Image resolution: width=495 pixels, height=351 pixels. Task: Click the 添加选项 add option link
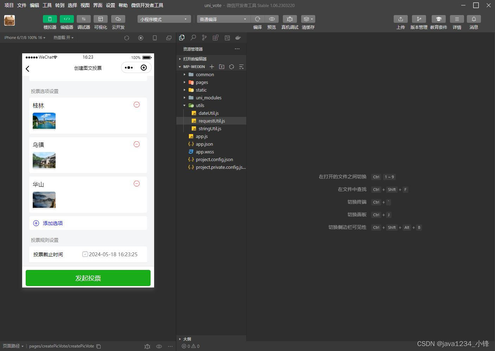point(48,223)
